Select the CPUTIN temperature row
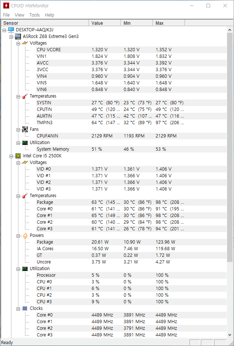The height and width of the screenshot is (346, 234). 131,109
